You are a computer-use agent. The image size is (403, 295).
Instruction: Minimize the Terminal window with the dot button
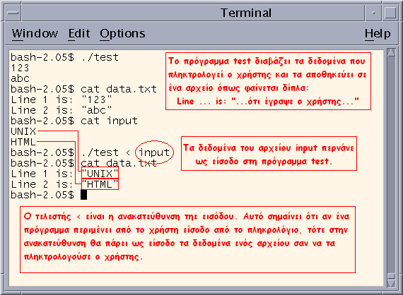pos(373,13)
